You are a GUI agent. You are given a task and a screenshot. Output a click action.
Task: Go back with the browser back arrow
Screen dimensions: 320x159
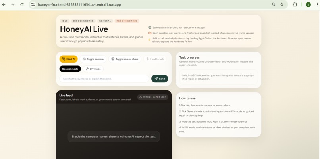(4, 4)
